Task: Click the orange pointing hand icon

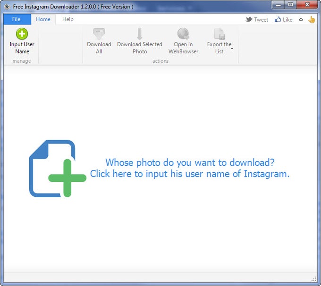Action: tap(312, 20)
